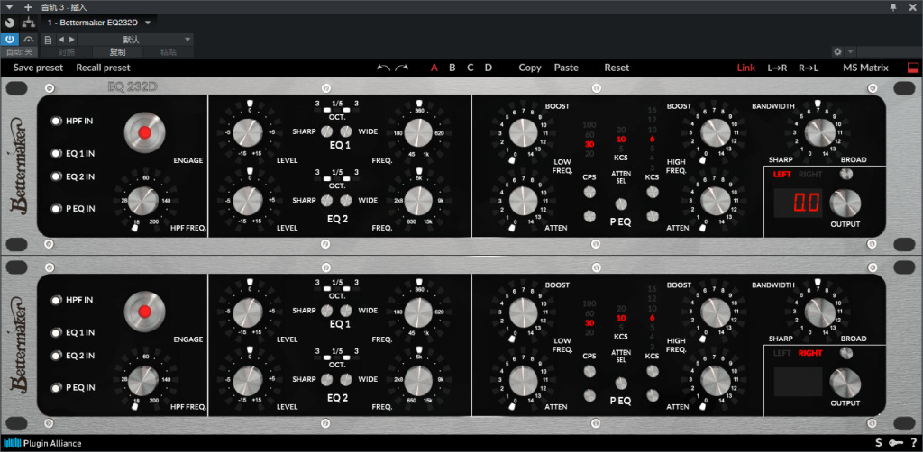
Task: Toggle the bypass arc icon
Action: point(29,40)
